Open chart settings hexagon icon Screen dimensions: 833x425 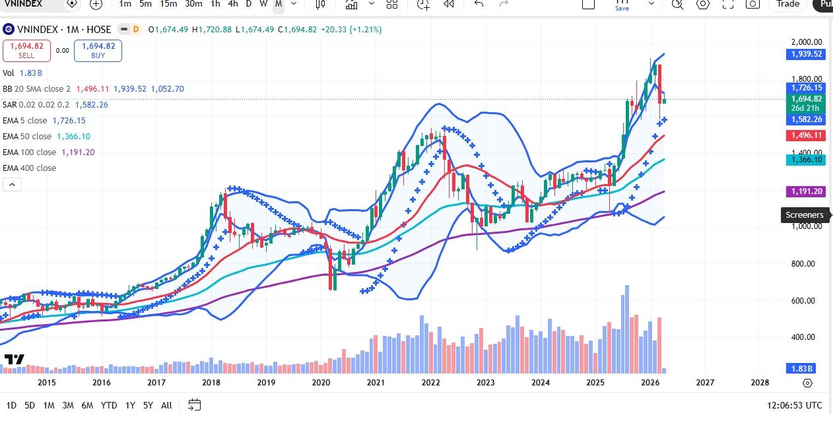click(x=703, y=4)
